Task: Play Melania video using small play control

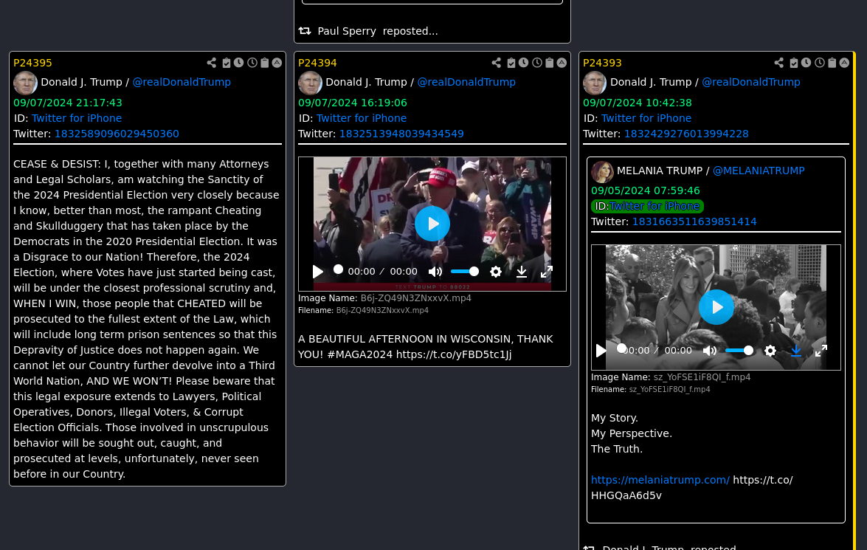Action: click(601, 351)
